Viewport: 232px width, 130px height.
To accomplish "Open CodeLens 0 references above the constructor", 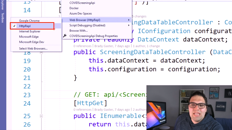I will [x=82, y=46].
